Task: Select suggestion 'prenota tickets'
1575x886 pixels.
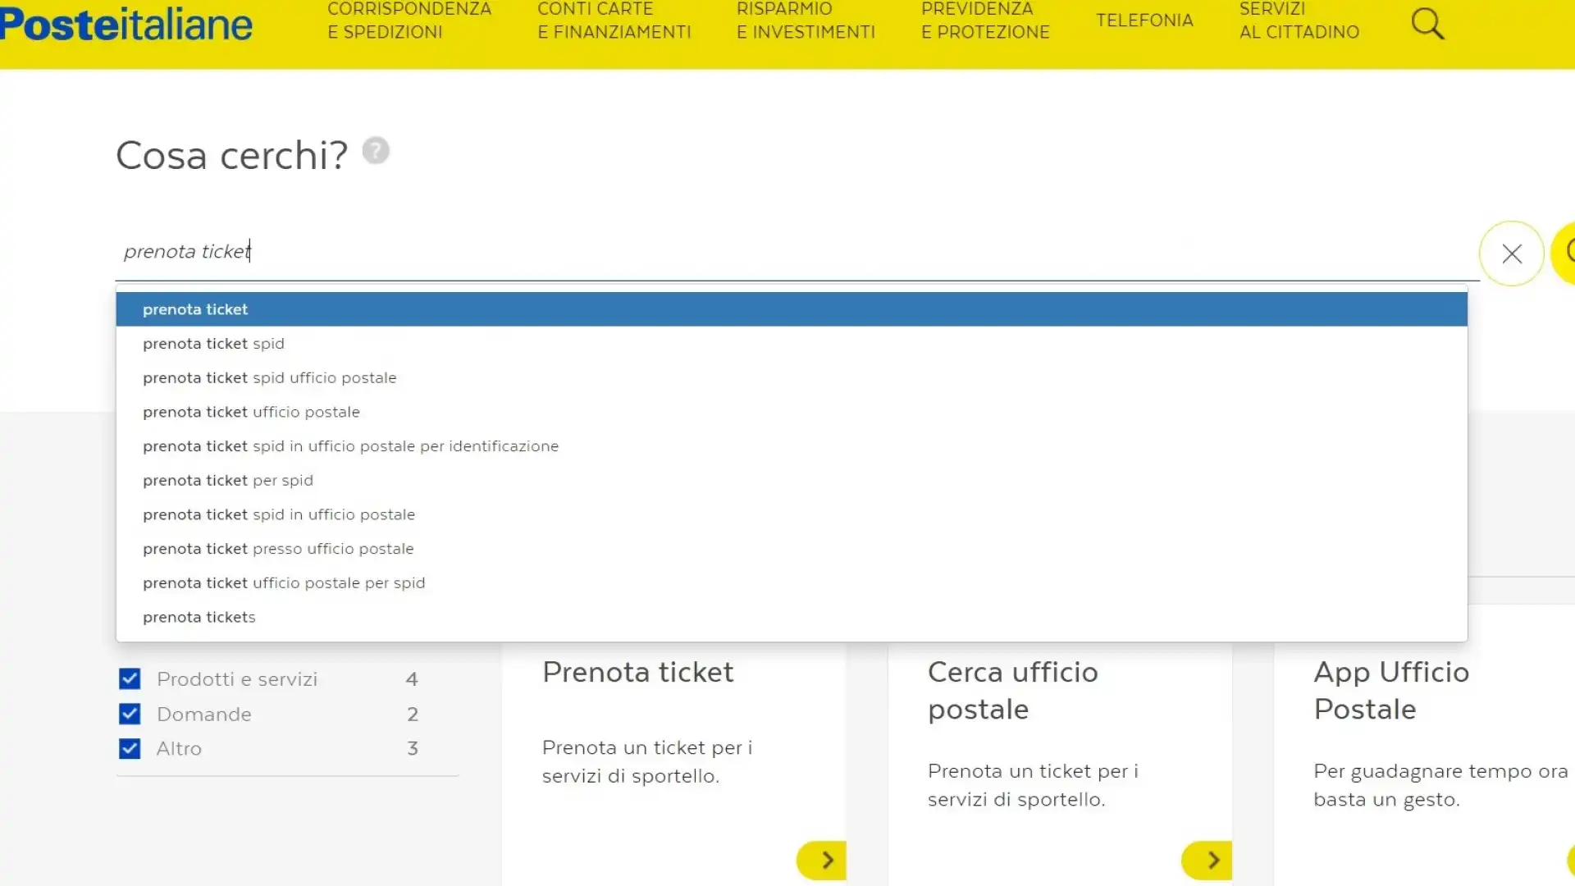Action: click(x=792, y=617)
